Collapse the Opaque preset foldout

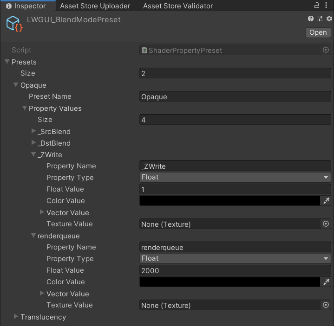tap(16, 85)
